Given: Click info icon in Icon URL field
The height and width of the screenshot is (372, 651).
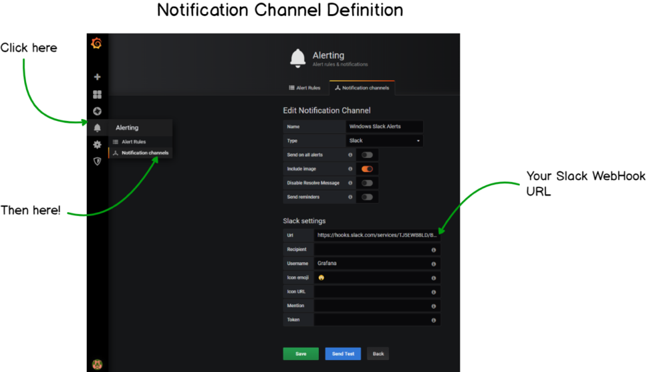Looking at the screenshot, I should click(434, 292).
